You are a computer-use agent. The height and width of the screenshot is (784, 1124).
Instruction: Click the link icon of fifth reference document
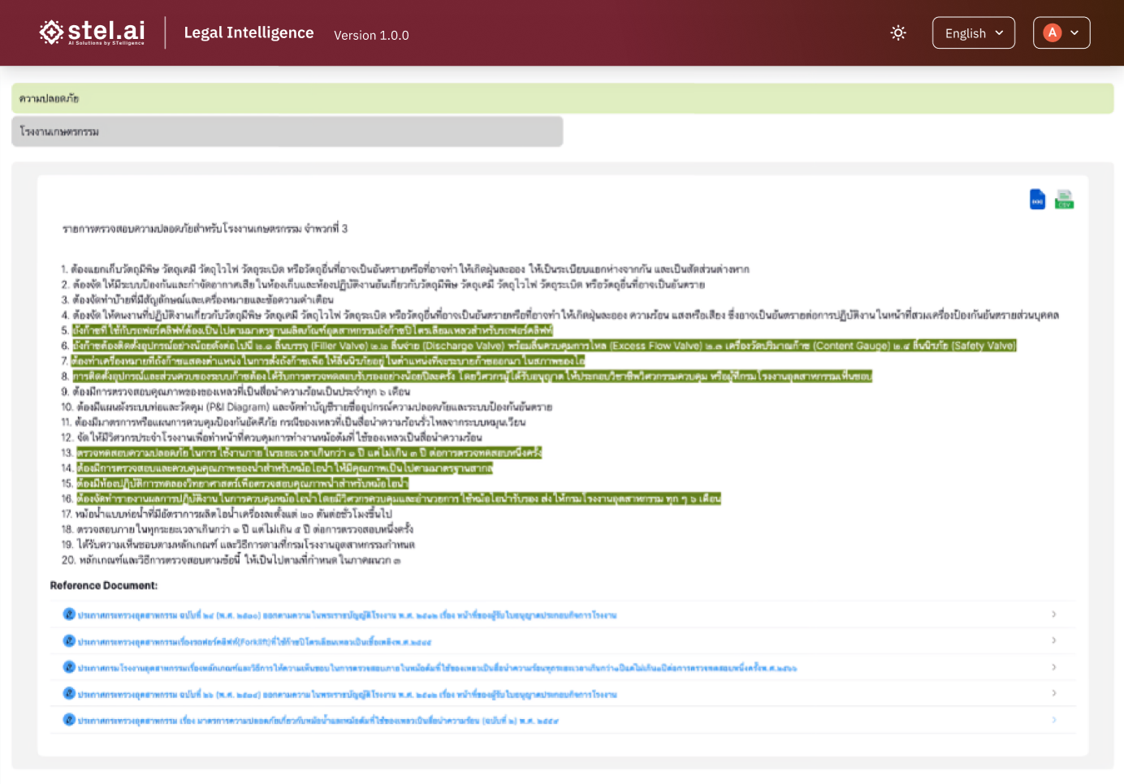click(69, 720)
